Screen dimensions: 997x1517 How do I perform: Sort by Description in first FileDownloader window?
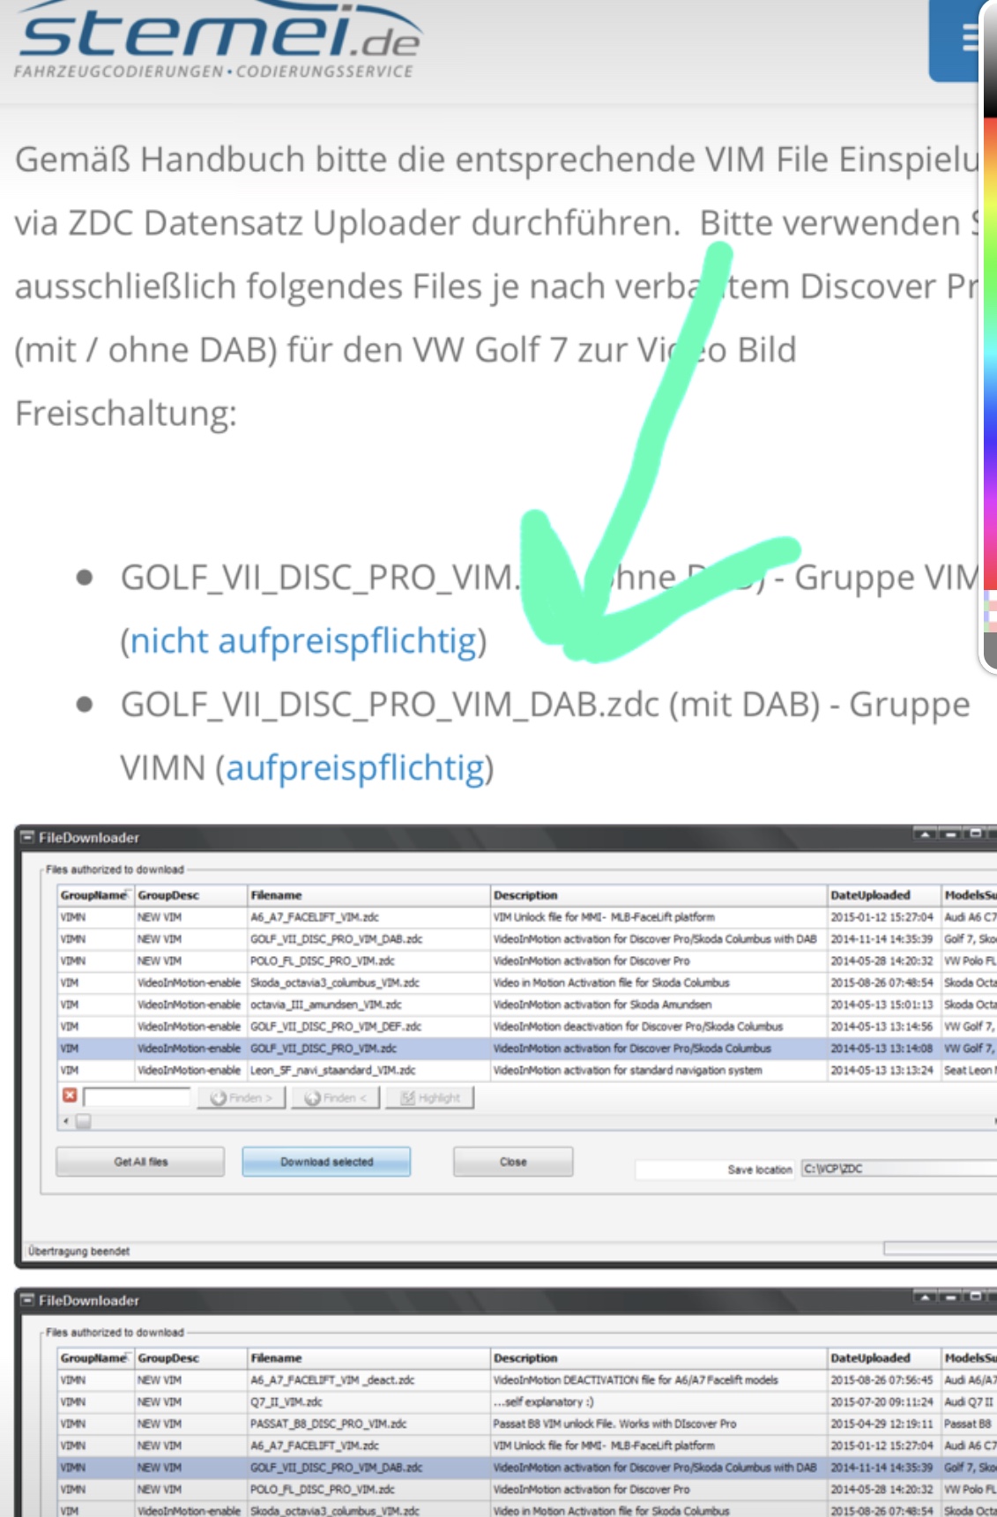coord(658,895)
